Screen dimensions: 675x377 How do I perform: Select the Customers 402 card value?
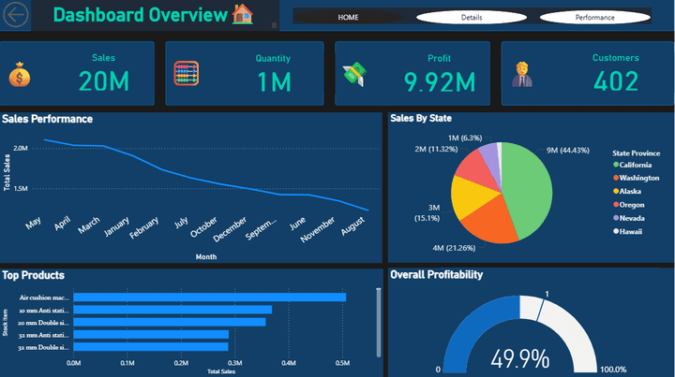coord(616,81)
